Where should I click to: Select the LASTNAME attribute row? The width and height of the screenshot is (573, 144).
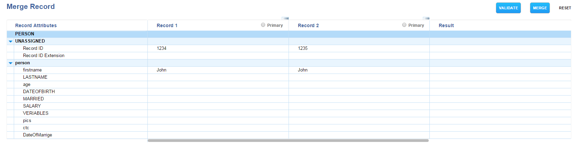pyautogui.click(x=289, y=77)
